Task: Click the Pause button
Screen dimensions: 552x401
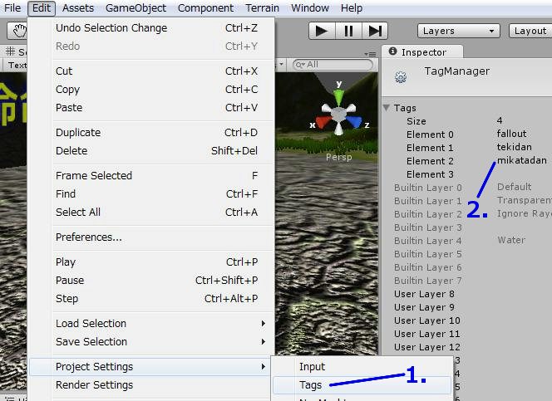Action: point(348,31)
